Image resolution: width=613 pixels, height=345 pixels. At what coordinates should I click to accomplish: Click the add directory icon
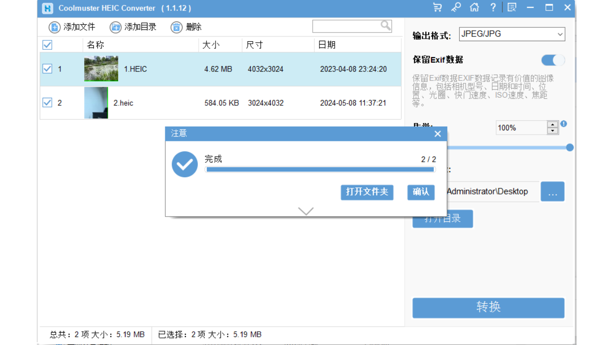pos(115,27)
